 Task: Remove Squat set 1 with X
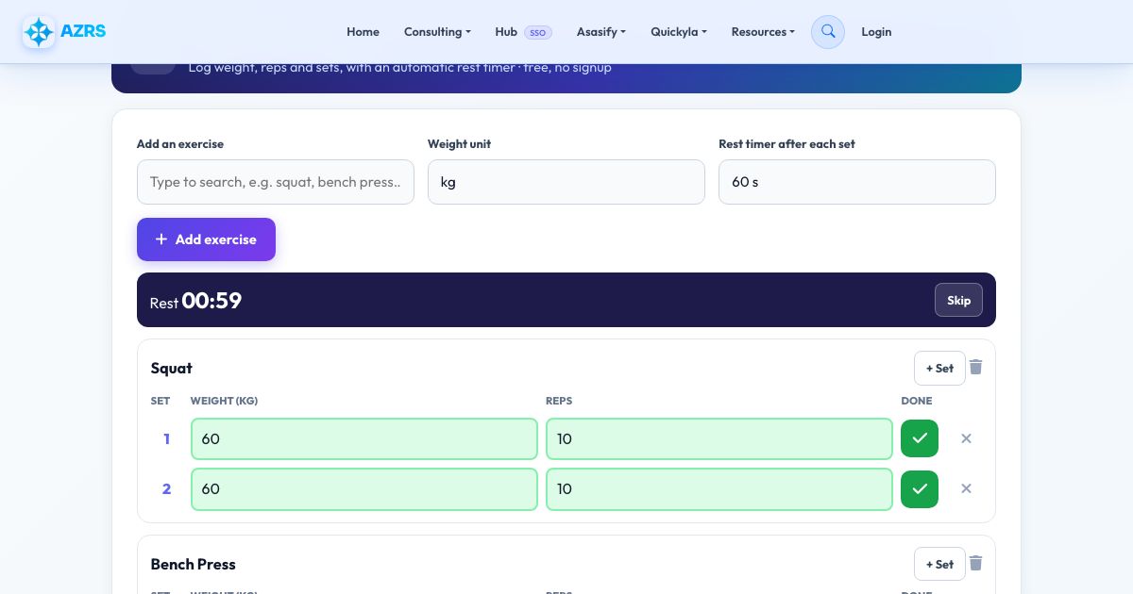pos(966,438)
